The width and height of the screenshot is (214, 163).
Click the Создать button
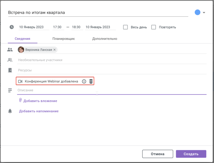click(191, 154)
